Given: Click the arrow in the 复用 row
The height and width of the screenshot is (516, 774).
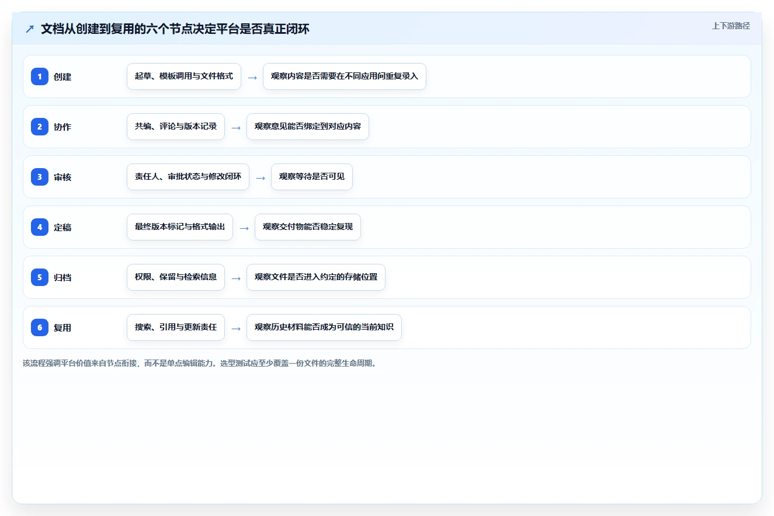Looking at the screenshot, I should click(x=236, y=328).
